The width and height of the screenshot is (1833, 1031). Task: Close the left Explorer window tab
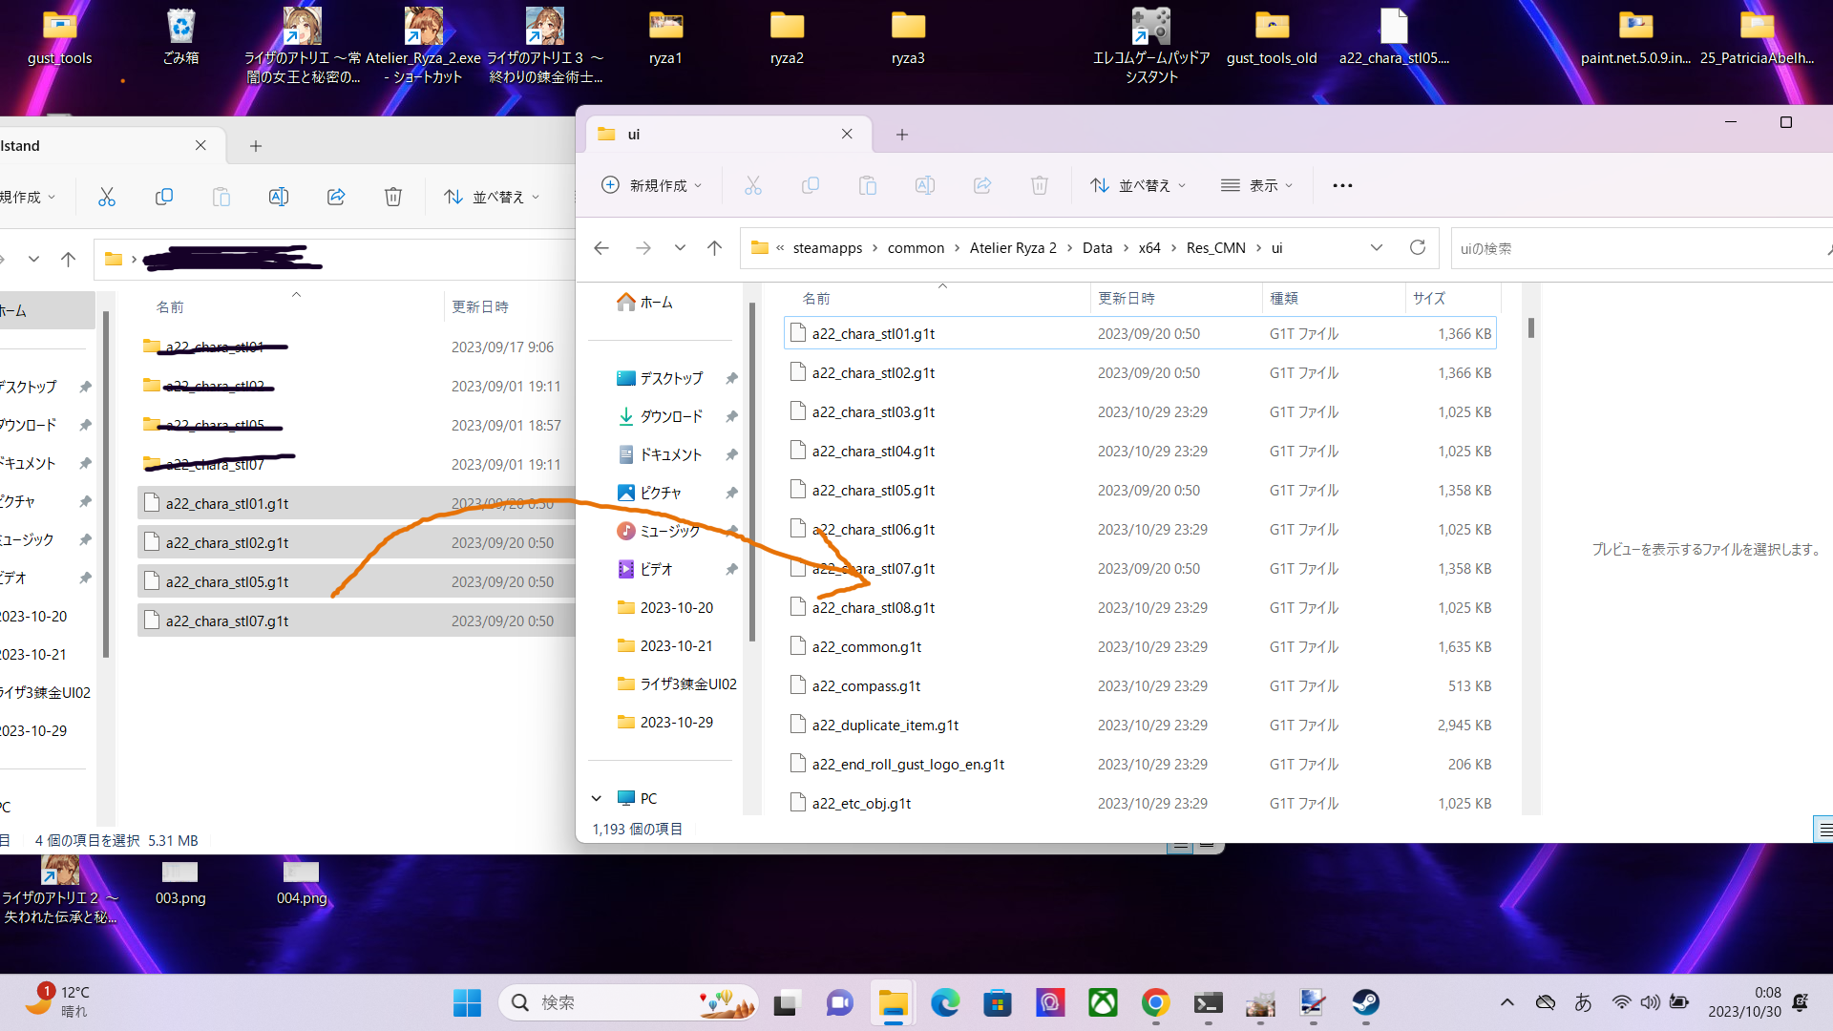200,145
